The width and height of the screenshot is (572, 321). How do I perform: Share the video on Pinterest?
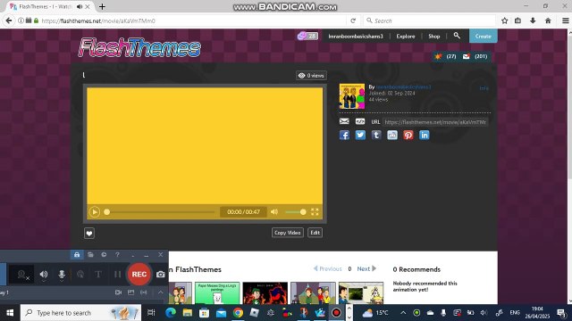[x=408, y=135]
